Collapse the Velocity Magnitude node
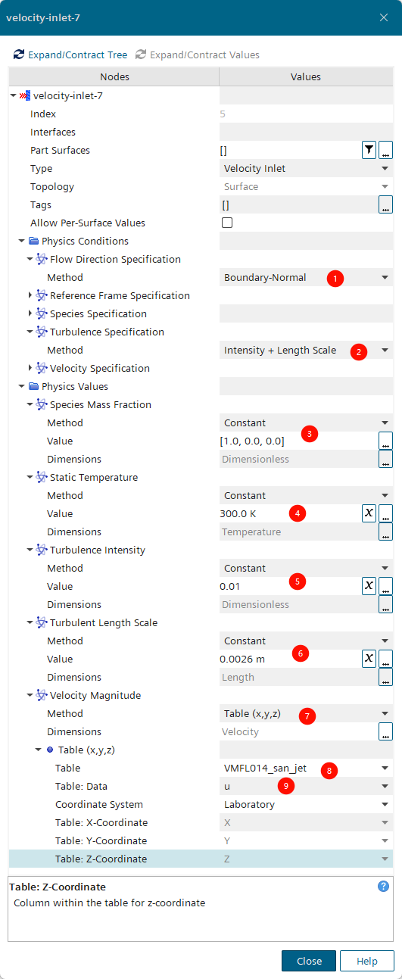This screenshot has height=979, width=402. (x=30, y=695)
